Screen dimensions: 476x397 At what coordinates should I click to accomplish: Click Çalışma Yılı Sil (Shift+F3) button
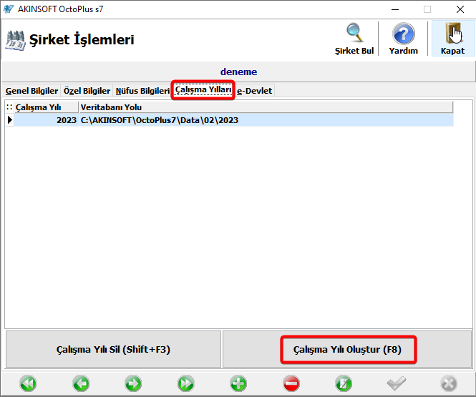click(x=113, y=349)
